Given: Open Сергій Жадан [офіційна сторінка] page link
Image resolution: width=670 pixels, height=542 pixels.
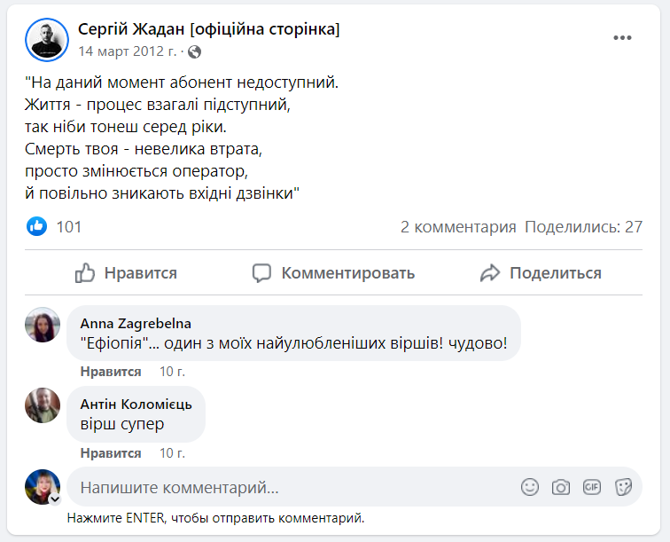Looking at the screenshot, I should point(209,29).
